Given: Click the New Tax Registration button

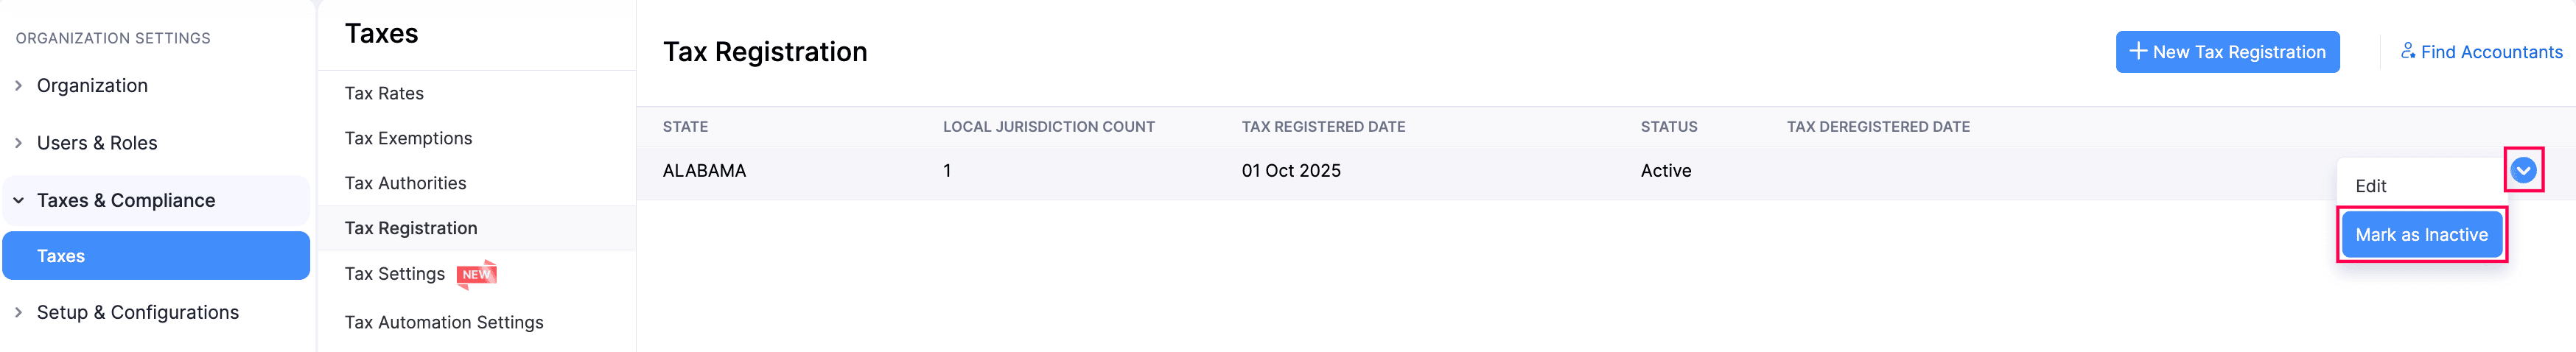Looking at the screenshot, I should [x=2227, y=52].
